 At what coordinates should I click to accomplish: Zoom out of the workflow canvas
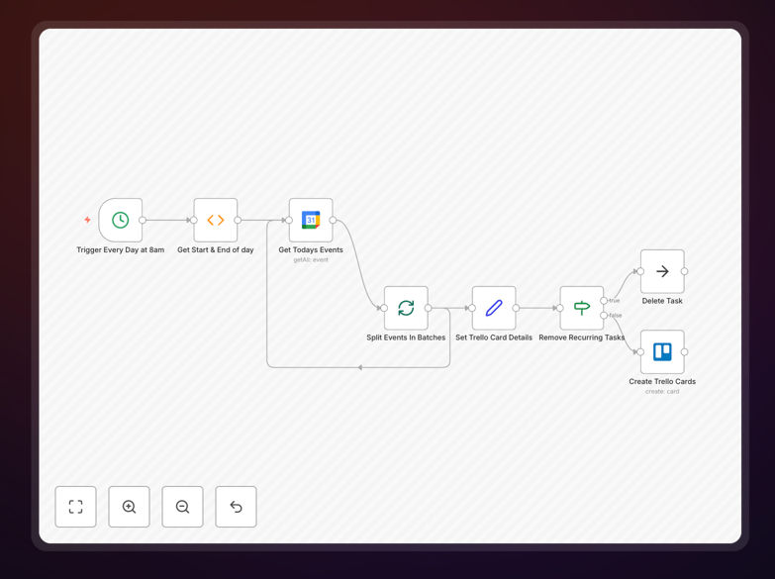pos(182,507)
